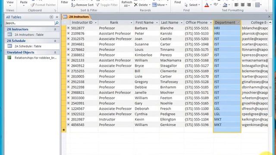
Task: Open the First Name column dropdown
Action: point(157,23)
